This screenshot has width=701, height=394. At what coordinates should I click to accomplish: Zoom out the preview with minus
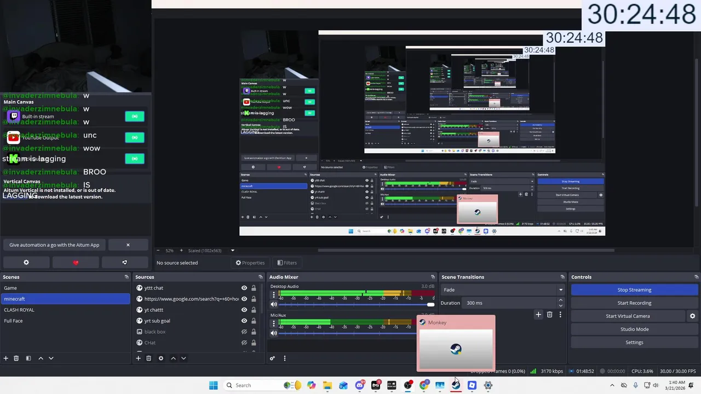click(x=158, y=251)
